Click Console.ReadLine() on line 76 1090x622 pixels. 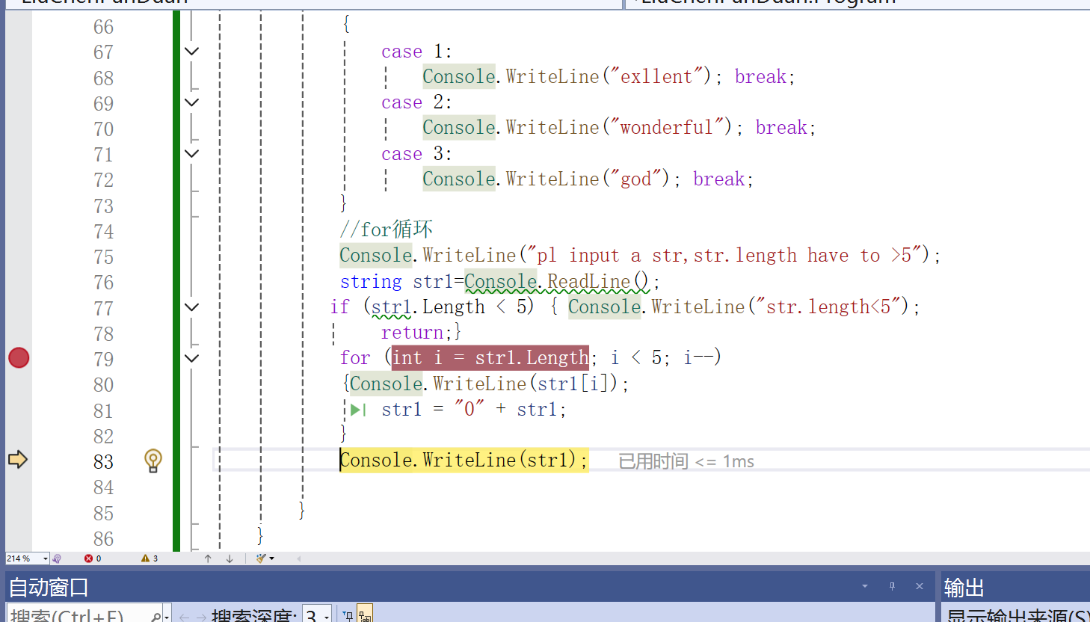557,281
